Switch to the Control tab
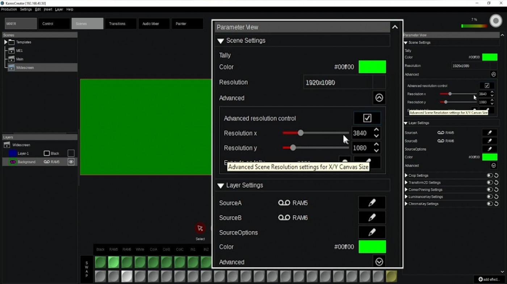Image resolution: width=507 pixels, height=284 pixels. [54, 24]
